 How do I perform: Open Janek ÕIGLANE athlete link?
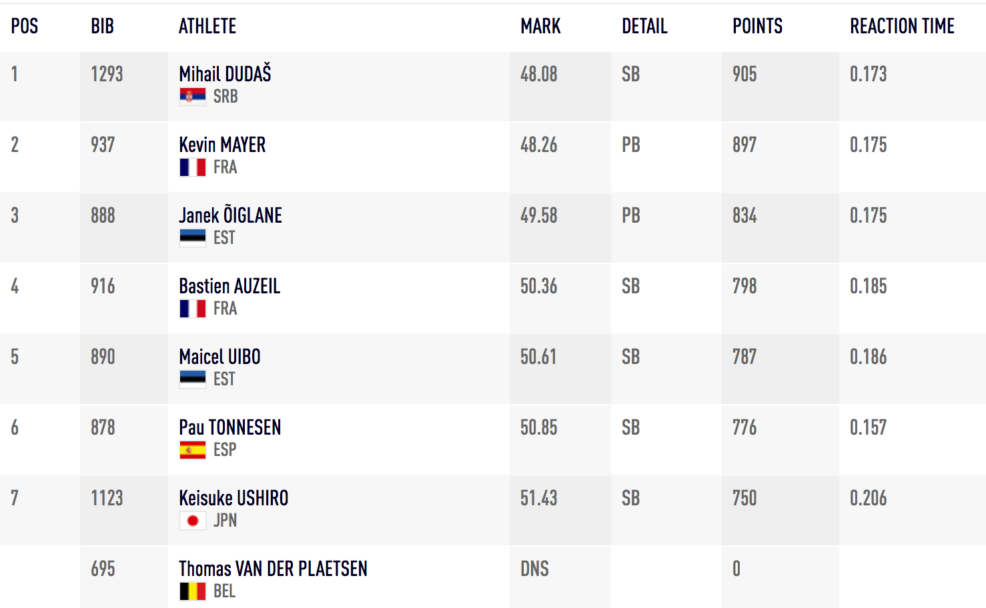click(x=230, y=215)
